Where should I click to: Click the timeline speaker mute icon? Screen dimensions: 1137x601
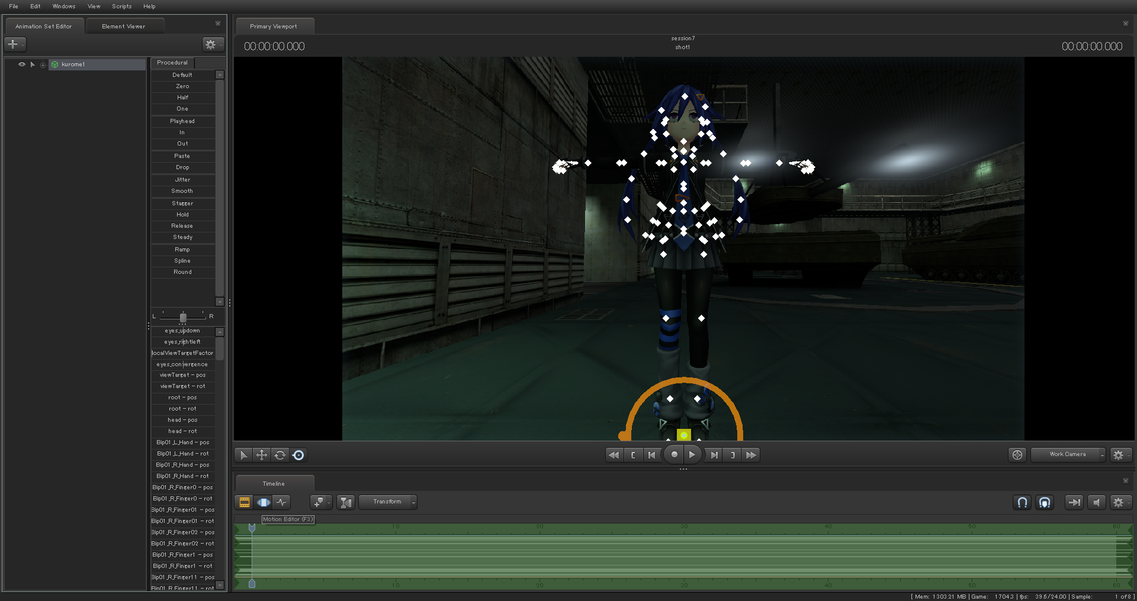pyautogui.click(x=1096, y=502)
